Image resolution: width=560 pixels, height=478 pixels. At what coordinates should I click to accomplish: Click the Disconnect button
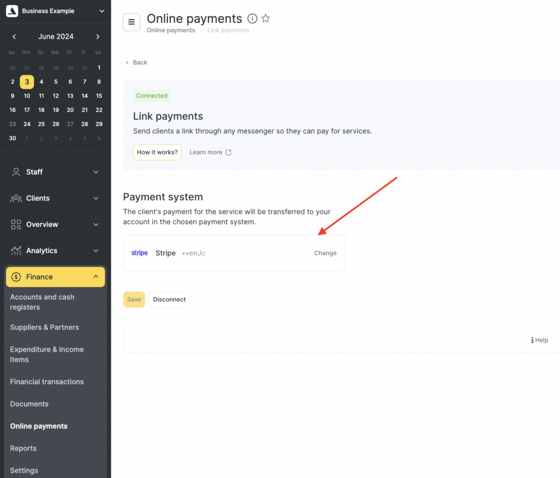pyautogui.click(x=169, y=300)
